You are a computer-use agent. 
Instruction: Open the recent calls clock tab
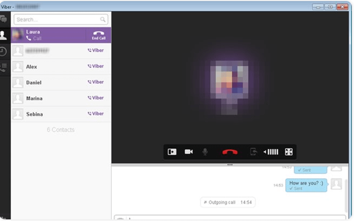pyautogui.click(x=3, y=51)
